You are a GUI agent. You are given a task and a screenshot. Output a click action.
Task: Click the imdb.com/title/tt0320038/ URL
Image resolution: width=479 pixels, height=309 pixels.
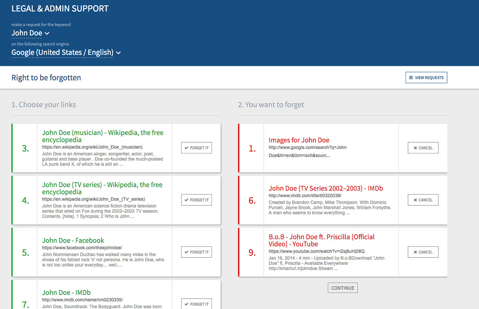pyautogui.click(x=305, y=196)
